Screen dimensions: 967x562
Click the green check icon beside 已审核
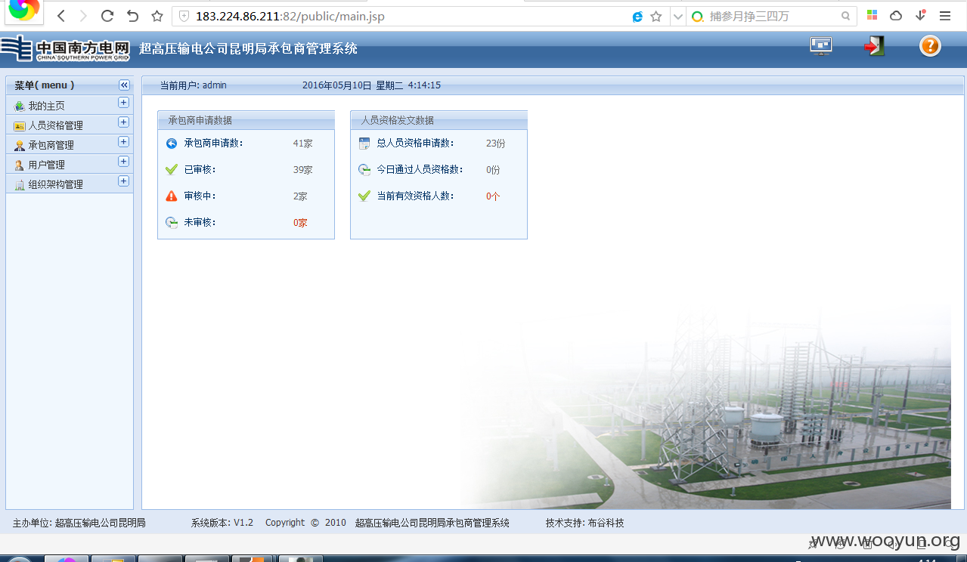172,169
